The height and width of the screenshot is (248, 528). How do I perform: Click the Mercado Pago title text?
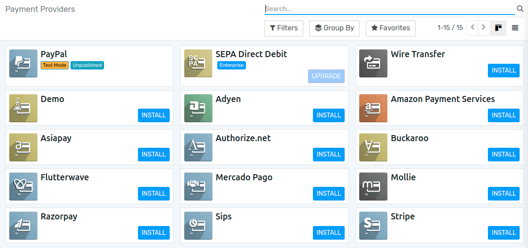coord(244,178)
